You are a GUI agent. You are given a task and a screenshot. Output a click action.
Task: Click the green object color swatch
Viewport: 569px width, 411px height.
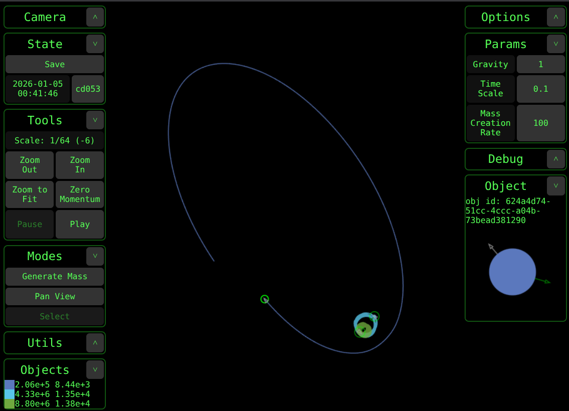pyautogui.click(x=10, y=404)
